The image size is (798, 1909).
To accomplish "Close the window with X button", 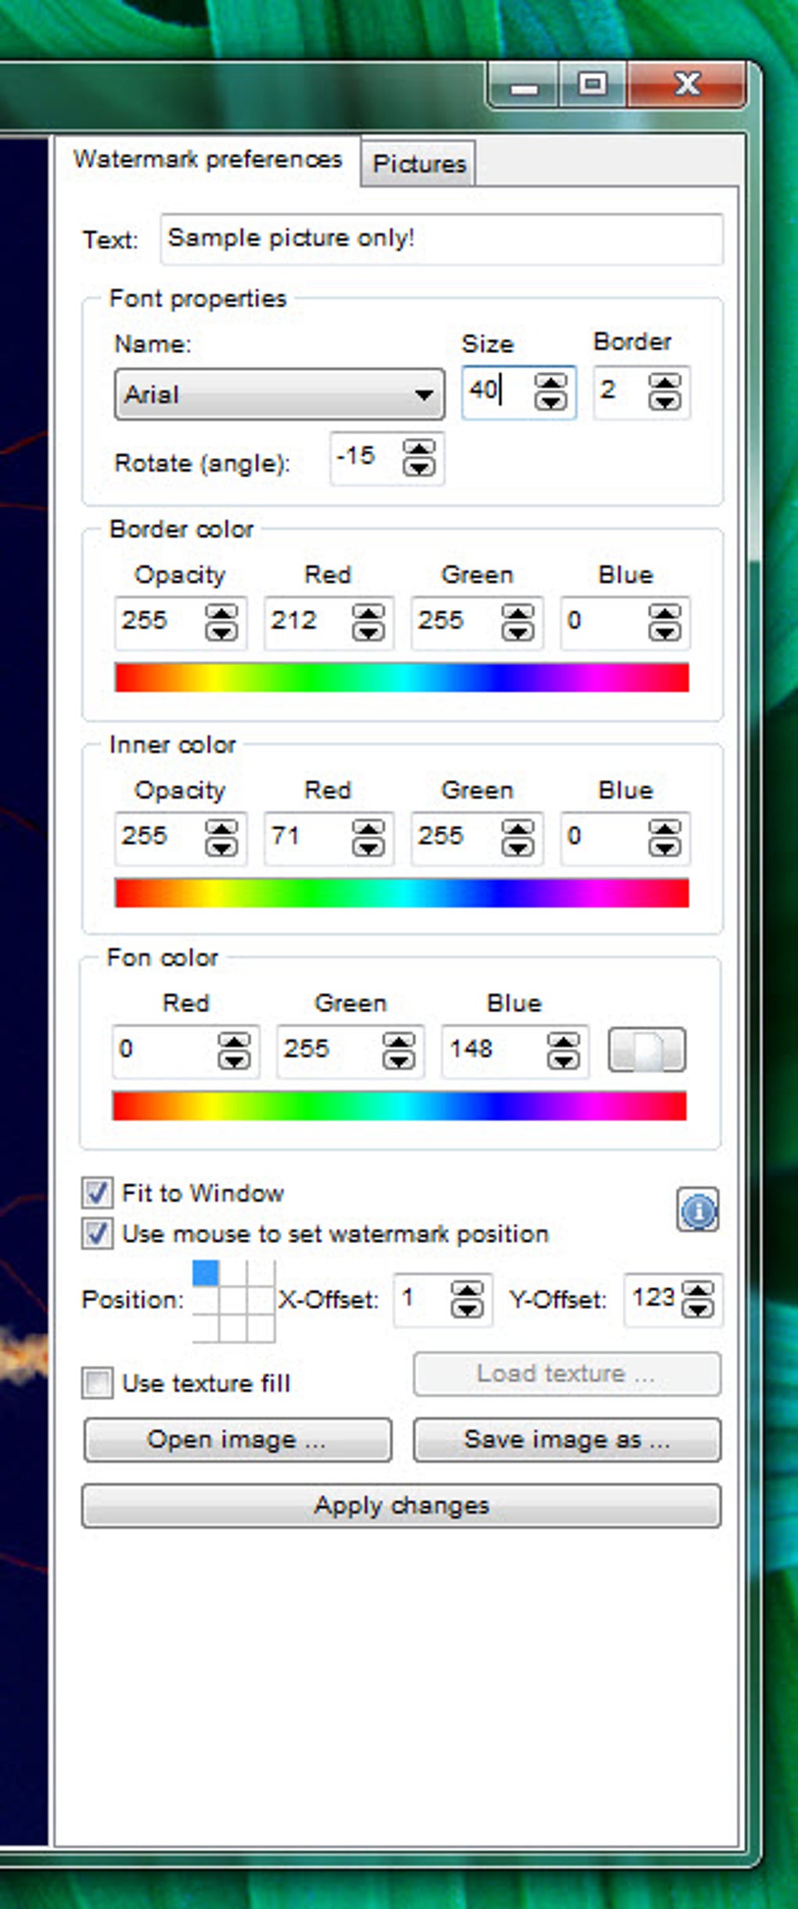I will [x=685, y=84].
